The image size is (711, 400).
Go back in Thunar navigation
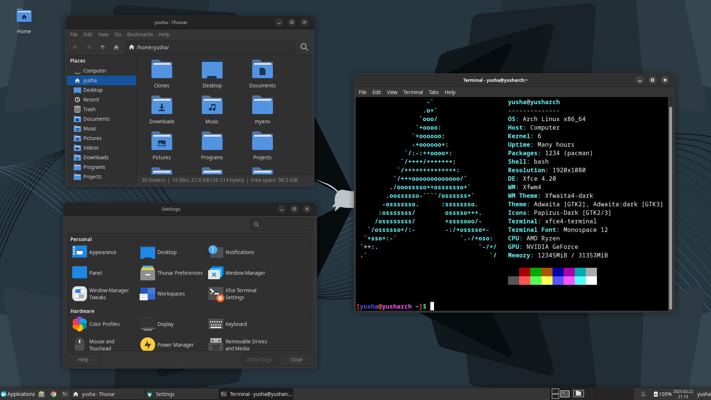(75, 47)
